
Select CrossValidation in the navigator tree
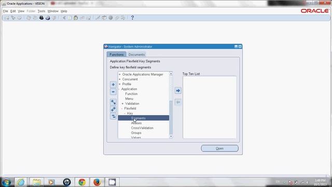click(142, 128)
